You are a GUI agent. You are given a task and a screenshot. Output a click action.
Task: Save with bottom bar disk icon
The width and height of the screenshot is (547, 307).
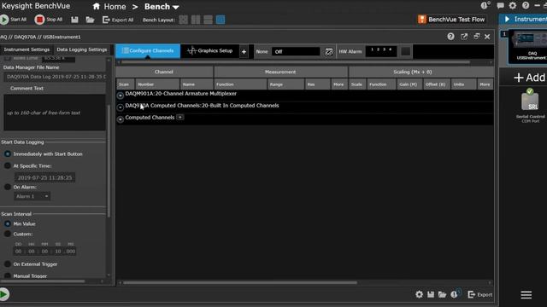(431, 294)
